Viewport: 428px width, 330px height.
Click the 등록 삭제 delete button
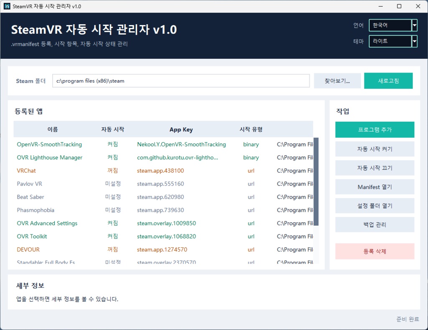point(375,251)
